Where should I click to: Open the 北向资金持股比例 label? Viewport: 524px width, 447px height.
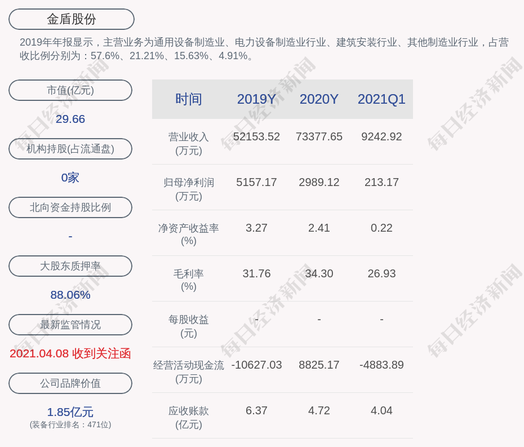pyautogui.click(x=70, y=207)
